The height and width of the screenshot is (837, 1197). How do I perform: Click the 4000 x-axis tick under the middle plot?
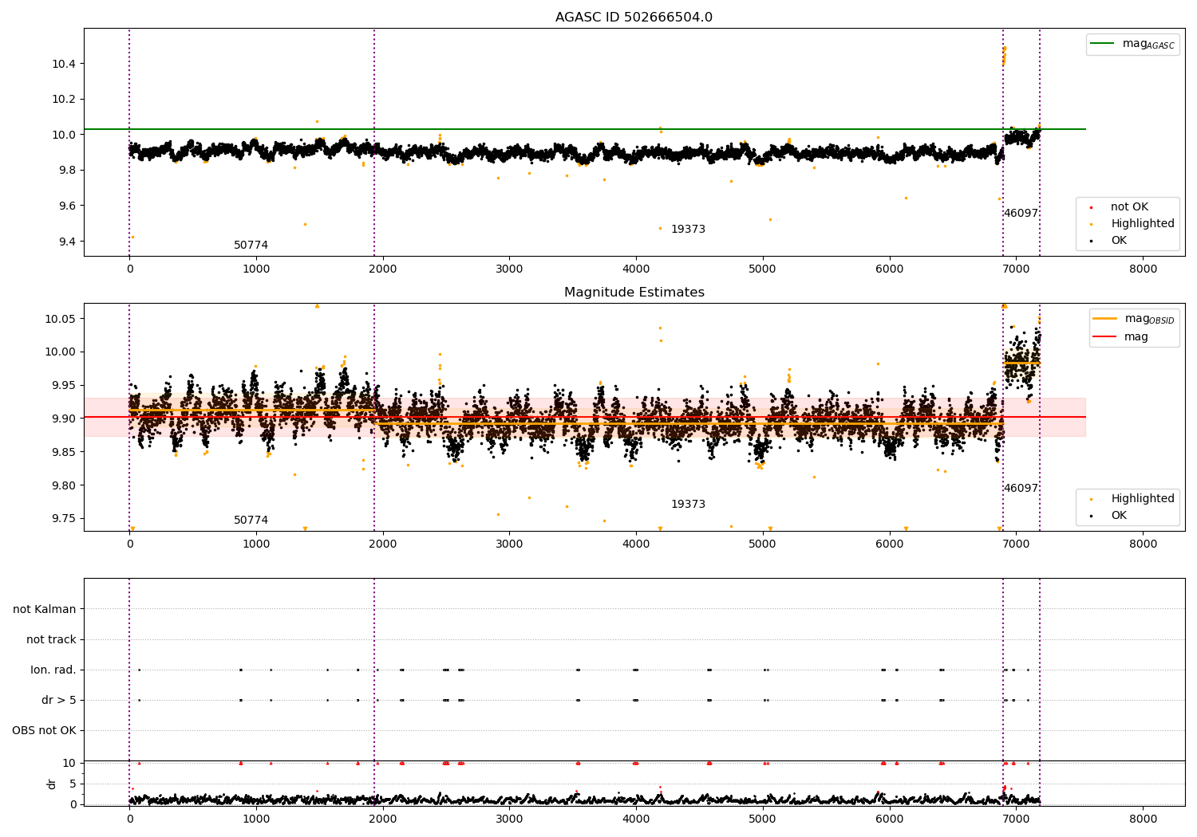point(636,544)
